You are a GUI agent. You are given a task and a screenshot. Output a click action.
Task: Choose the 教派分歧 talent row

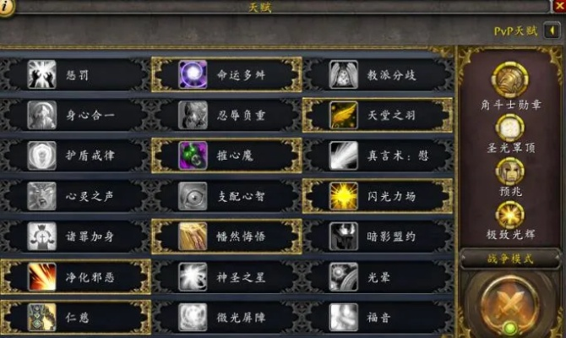[378, 74]
